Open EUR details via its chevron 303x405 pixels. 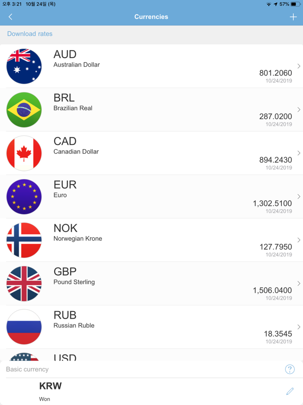point(299,196)
